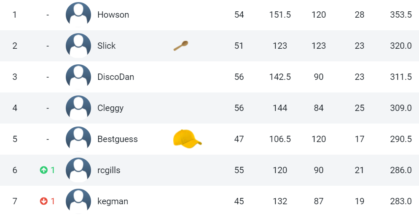This screenshot has width=419, height=216.
Task: Click the red down arrow for kegman
Action: pyautogui.click(x=43, y=201)
